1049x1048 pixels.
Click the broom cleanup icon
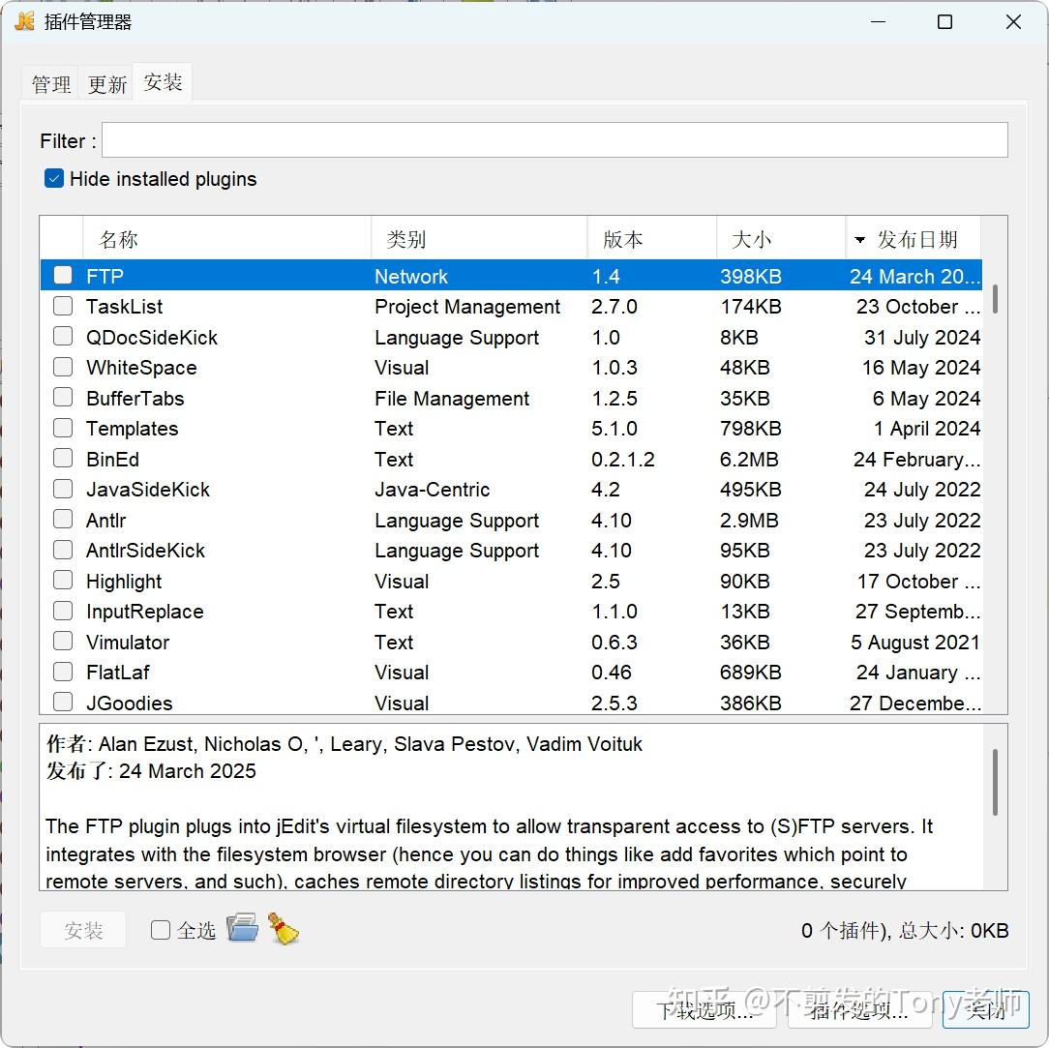pos(283,929)
